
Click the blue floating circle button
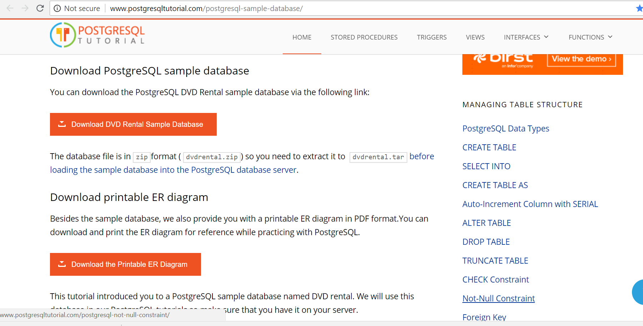(639, 292)
